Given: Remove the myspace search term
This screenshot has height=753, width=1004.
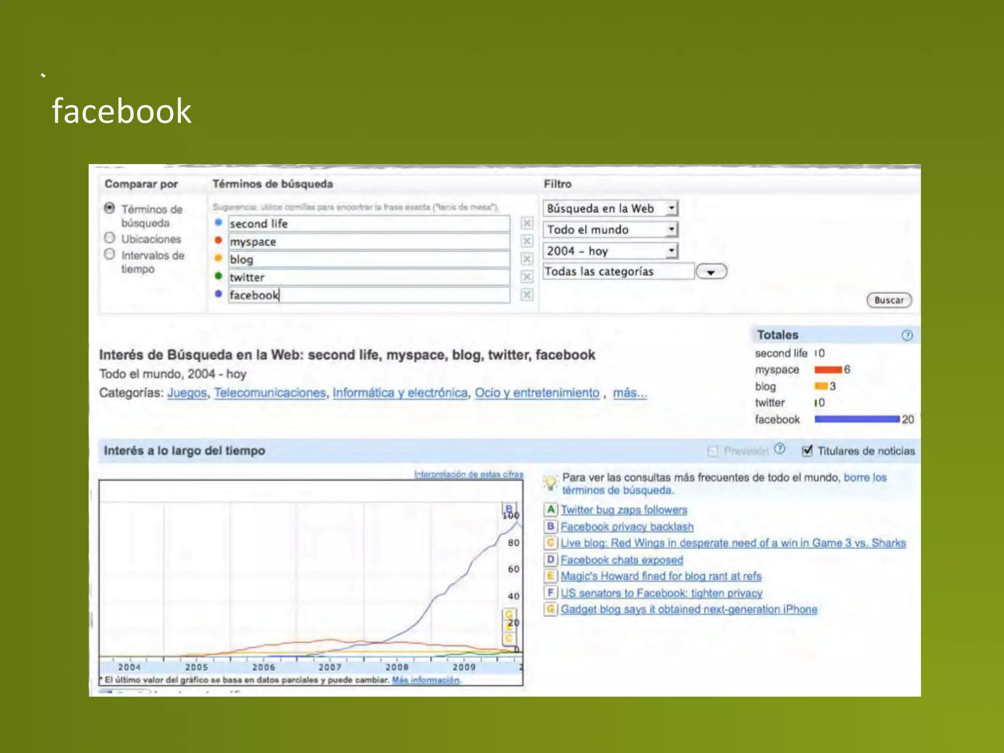Looking at the screenshot, I should [527, 241].
